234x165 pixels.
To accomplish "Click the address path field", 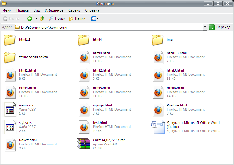I will [x=110, y=27].
